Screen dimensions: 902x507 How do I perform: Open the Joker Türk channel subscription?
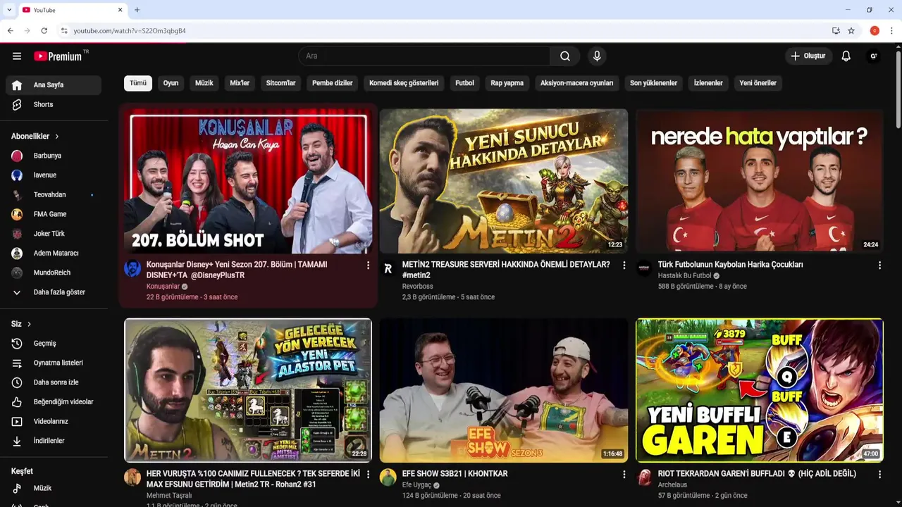pos(54,234)
